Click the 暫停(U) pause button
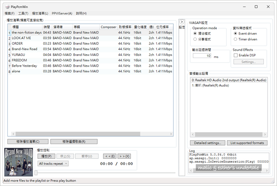 [x=87, y=156]
